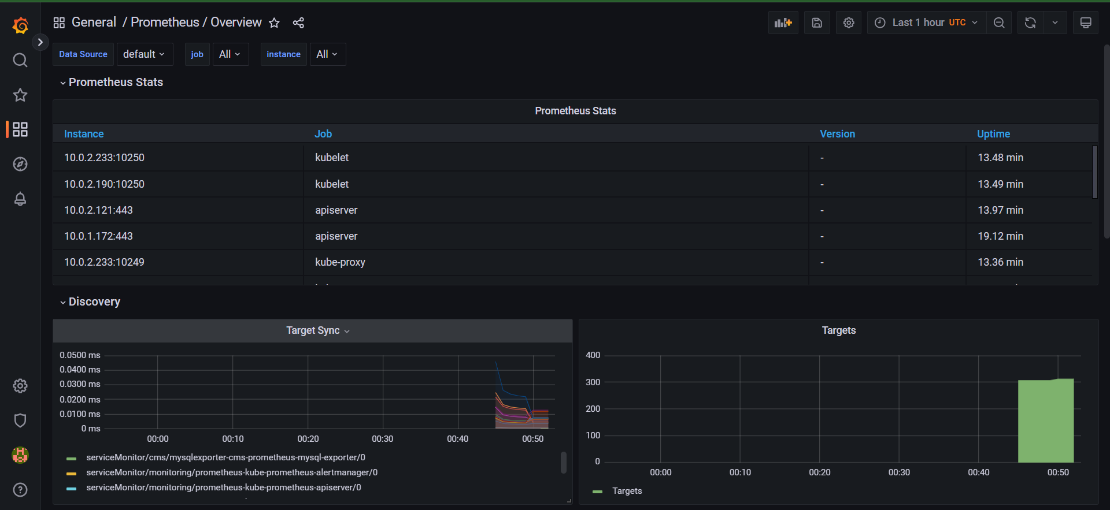Click the green Targets bar in chart

point(1046,420)
